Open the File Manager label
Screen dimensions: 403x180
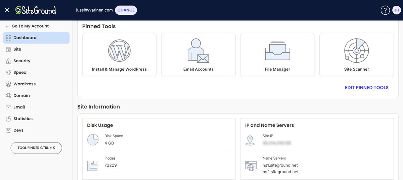coord(277,69)
